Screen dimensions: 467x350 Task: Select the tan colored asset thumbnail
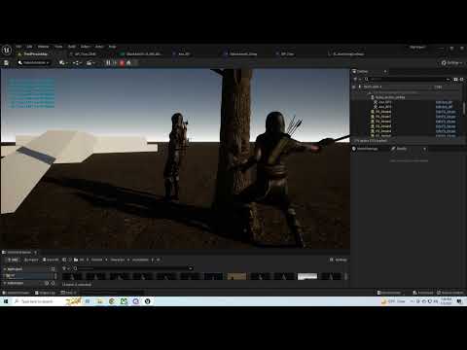(x=236, y=276)
